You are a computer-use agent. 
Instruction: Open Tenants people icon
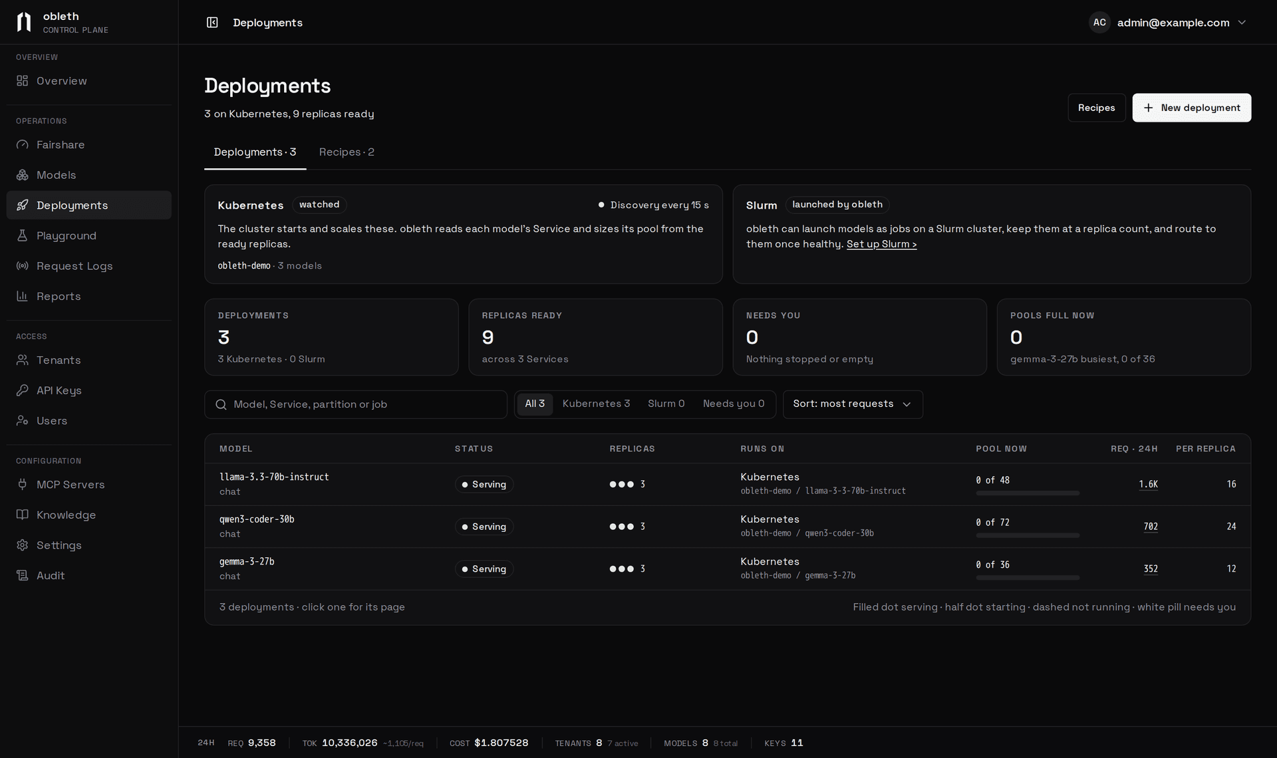point(23,360)
